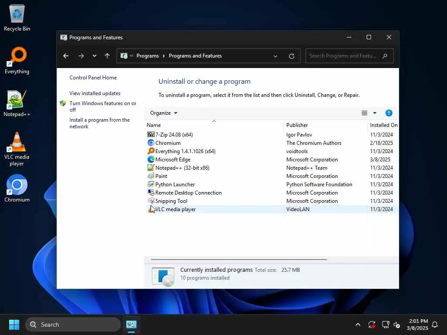Open the Windows Start menu

14,325
